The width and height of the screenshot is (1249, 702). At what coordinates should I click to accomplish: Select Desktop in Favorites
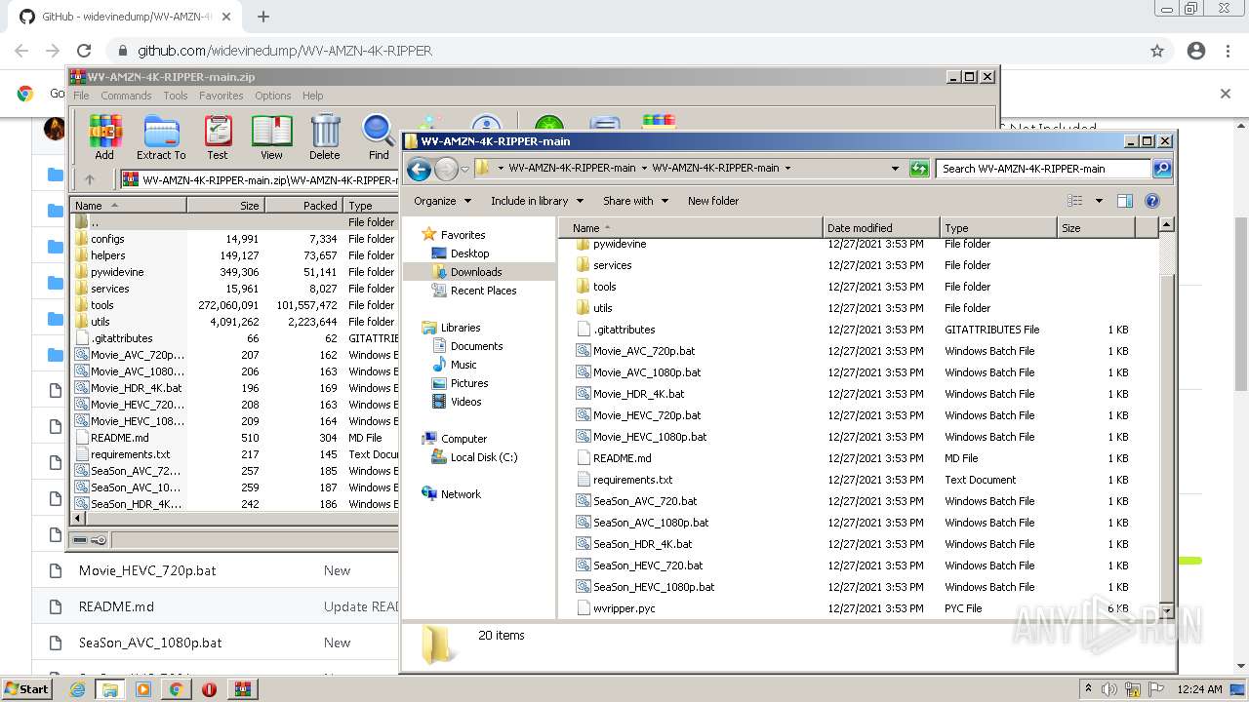pyautogui.click(x=469, y=253)
